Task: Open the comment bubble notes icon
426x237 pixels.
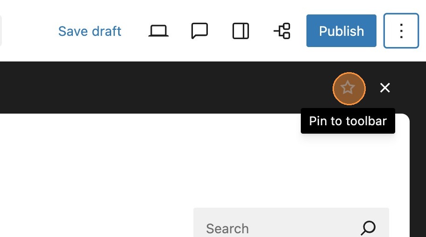Action: pos(199,31)
